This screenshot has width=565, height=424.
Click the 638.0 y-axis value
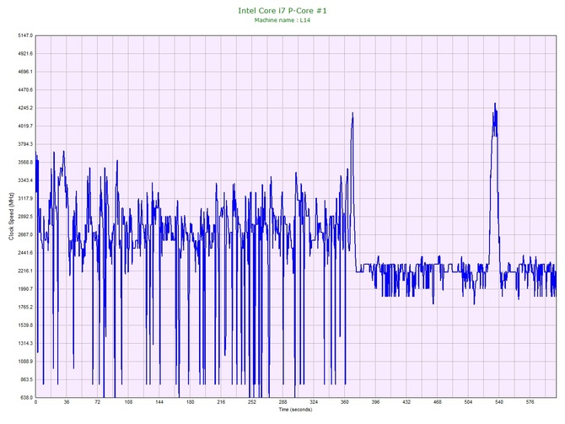tap(26, 398)
